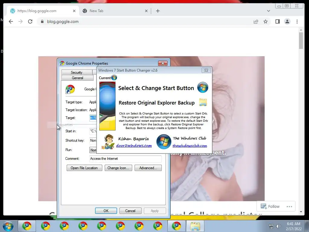Click the Follow button on blog
This screenshot has height=232, width=309.
[270, 206]
